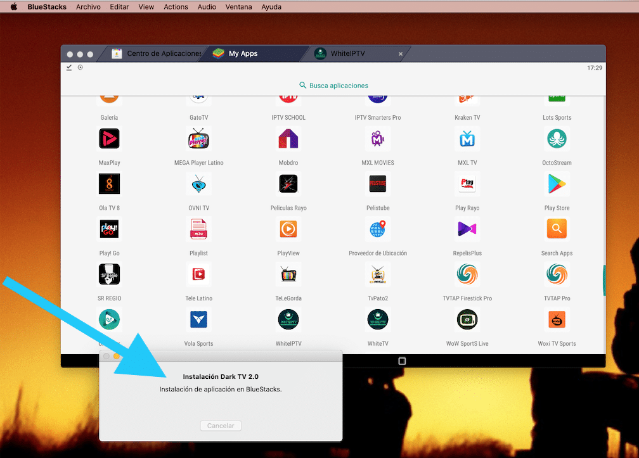Open the Search Apps tool
This screenshot has height=458, width=639.
coord(557,229)
